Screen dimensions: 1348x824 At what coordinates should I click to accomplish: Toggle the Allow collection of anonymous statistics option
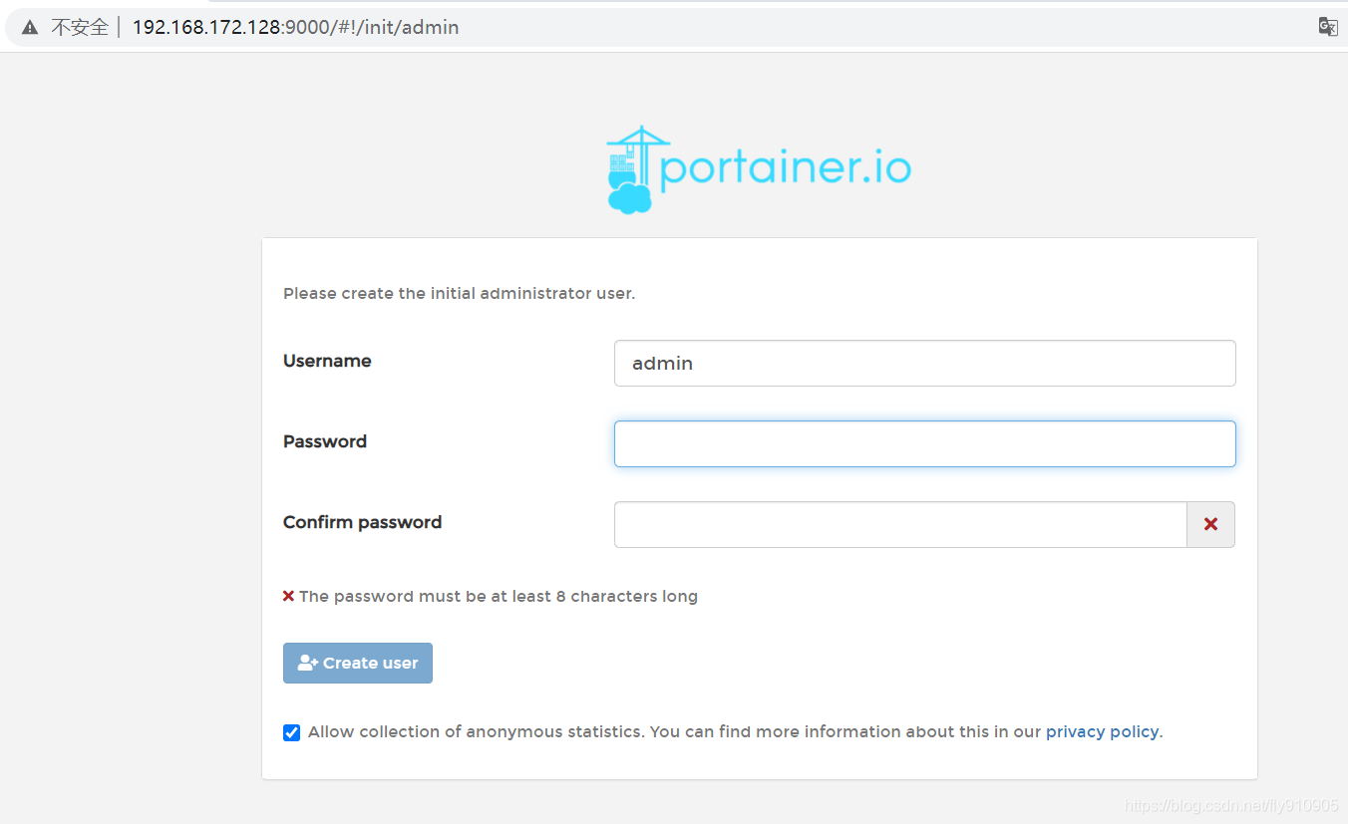point(291,732)
